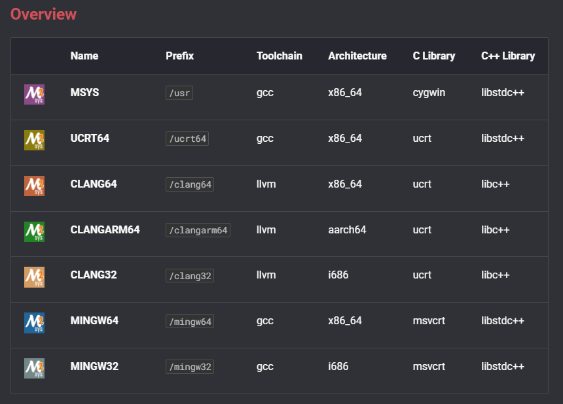Click the C++ Library column header
The image size is (563, 404).
coord(508,56)
